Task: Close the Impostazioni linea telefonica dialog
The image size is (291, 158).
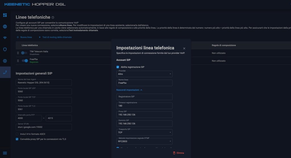Action: (x=184, y=49)
